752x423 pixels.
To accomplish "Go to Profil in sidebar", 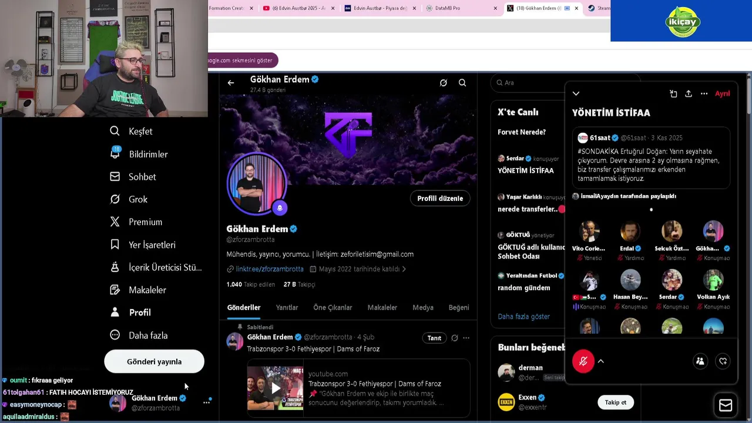I will (131, 313).
